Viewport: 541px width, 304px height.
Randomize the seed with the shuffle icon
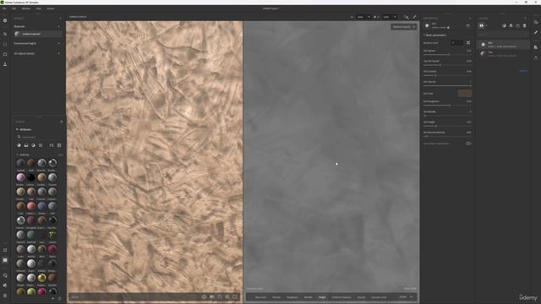click(x=468, y=43)
